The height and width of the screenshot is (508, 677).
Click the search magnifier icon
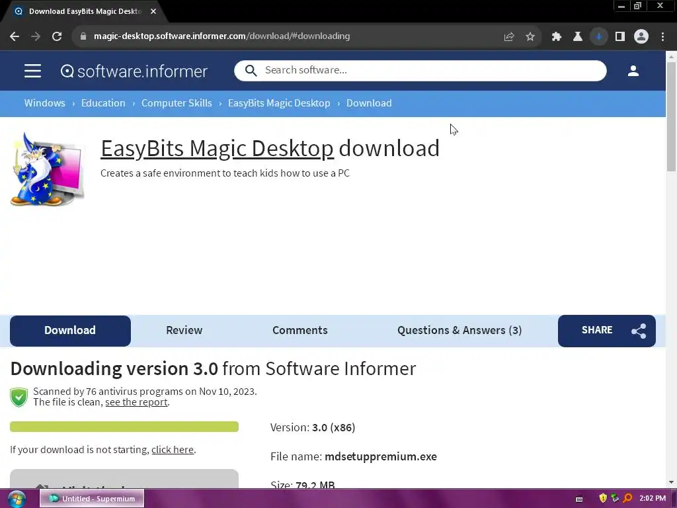pyautogui.click(x=251, y=70)
